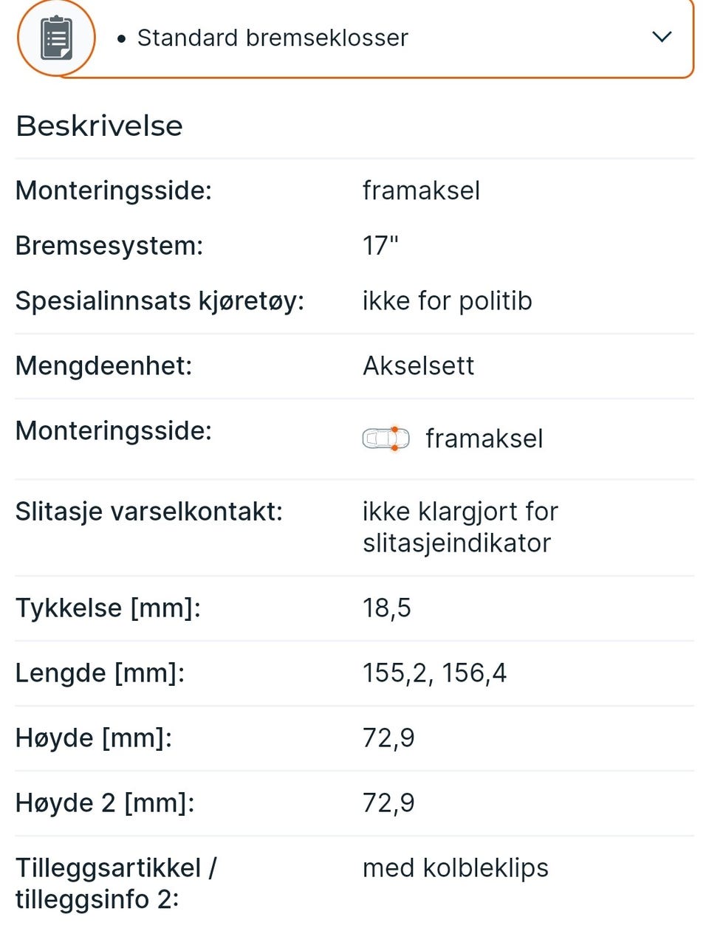The height and width of the screenshot is (928, 709).
Task: Click the framaksel value in first row
Action: (x=421, y=190)
